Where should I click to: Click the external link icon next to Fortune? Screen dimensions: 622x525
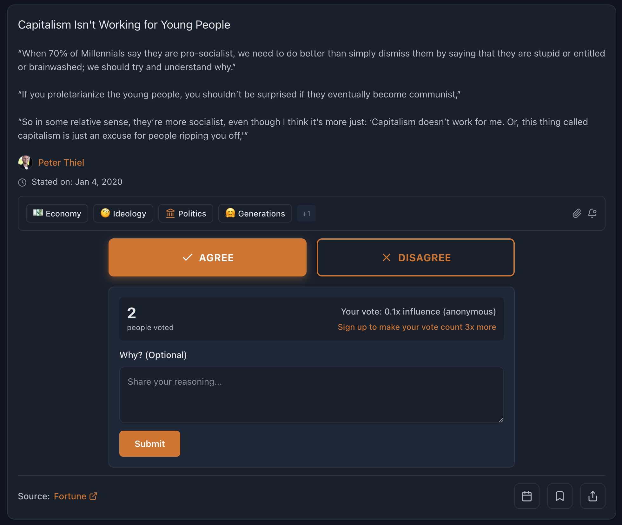pos(93,496)
